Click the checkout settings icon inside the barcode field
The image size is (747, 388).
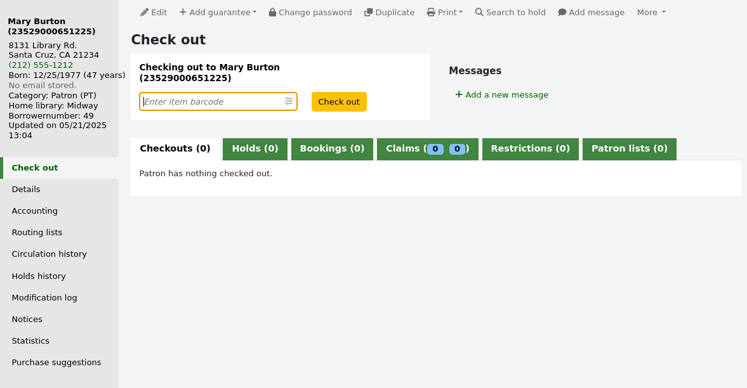(x=289, y=101)
